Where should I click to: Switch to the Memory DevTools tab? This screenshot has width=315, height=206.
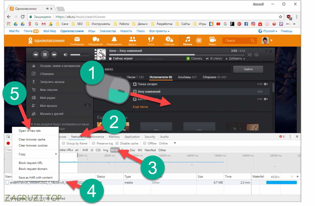(x=114, y=137)
